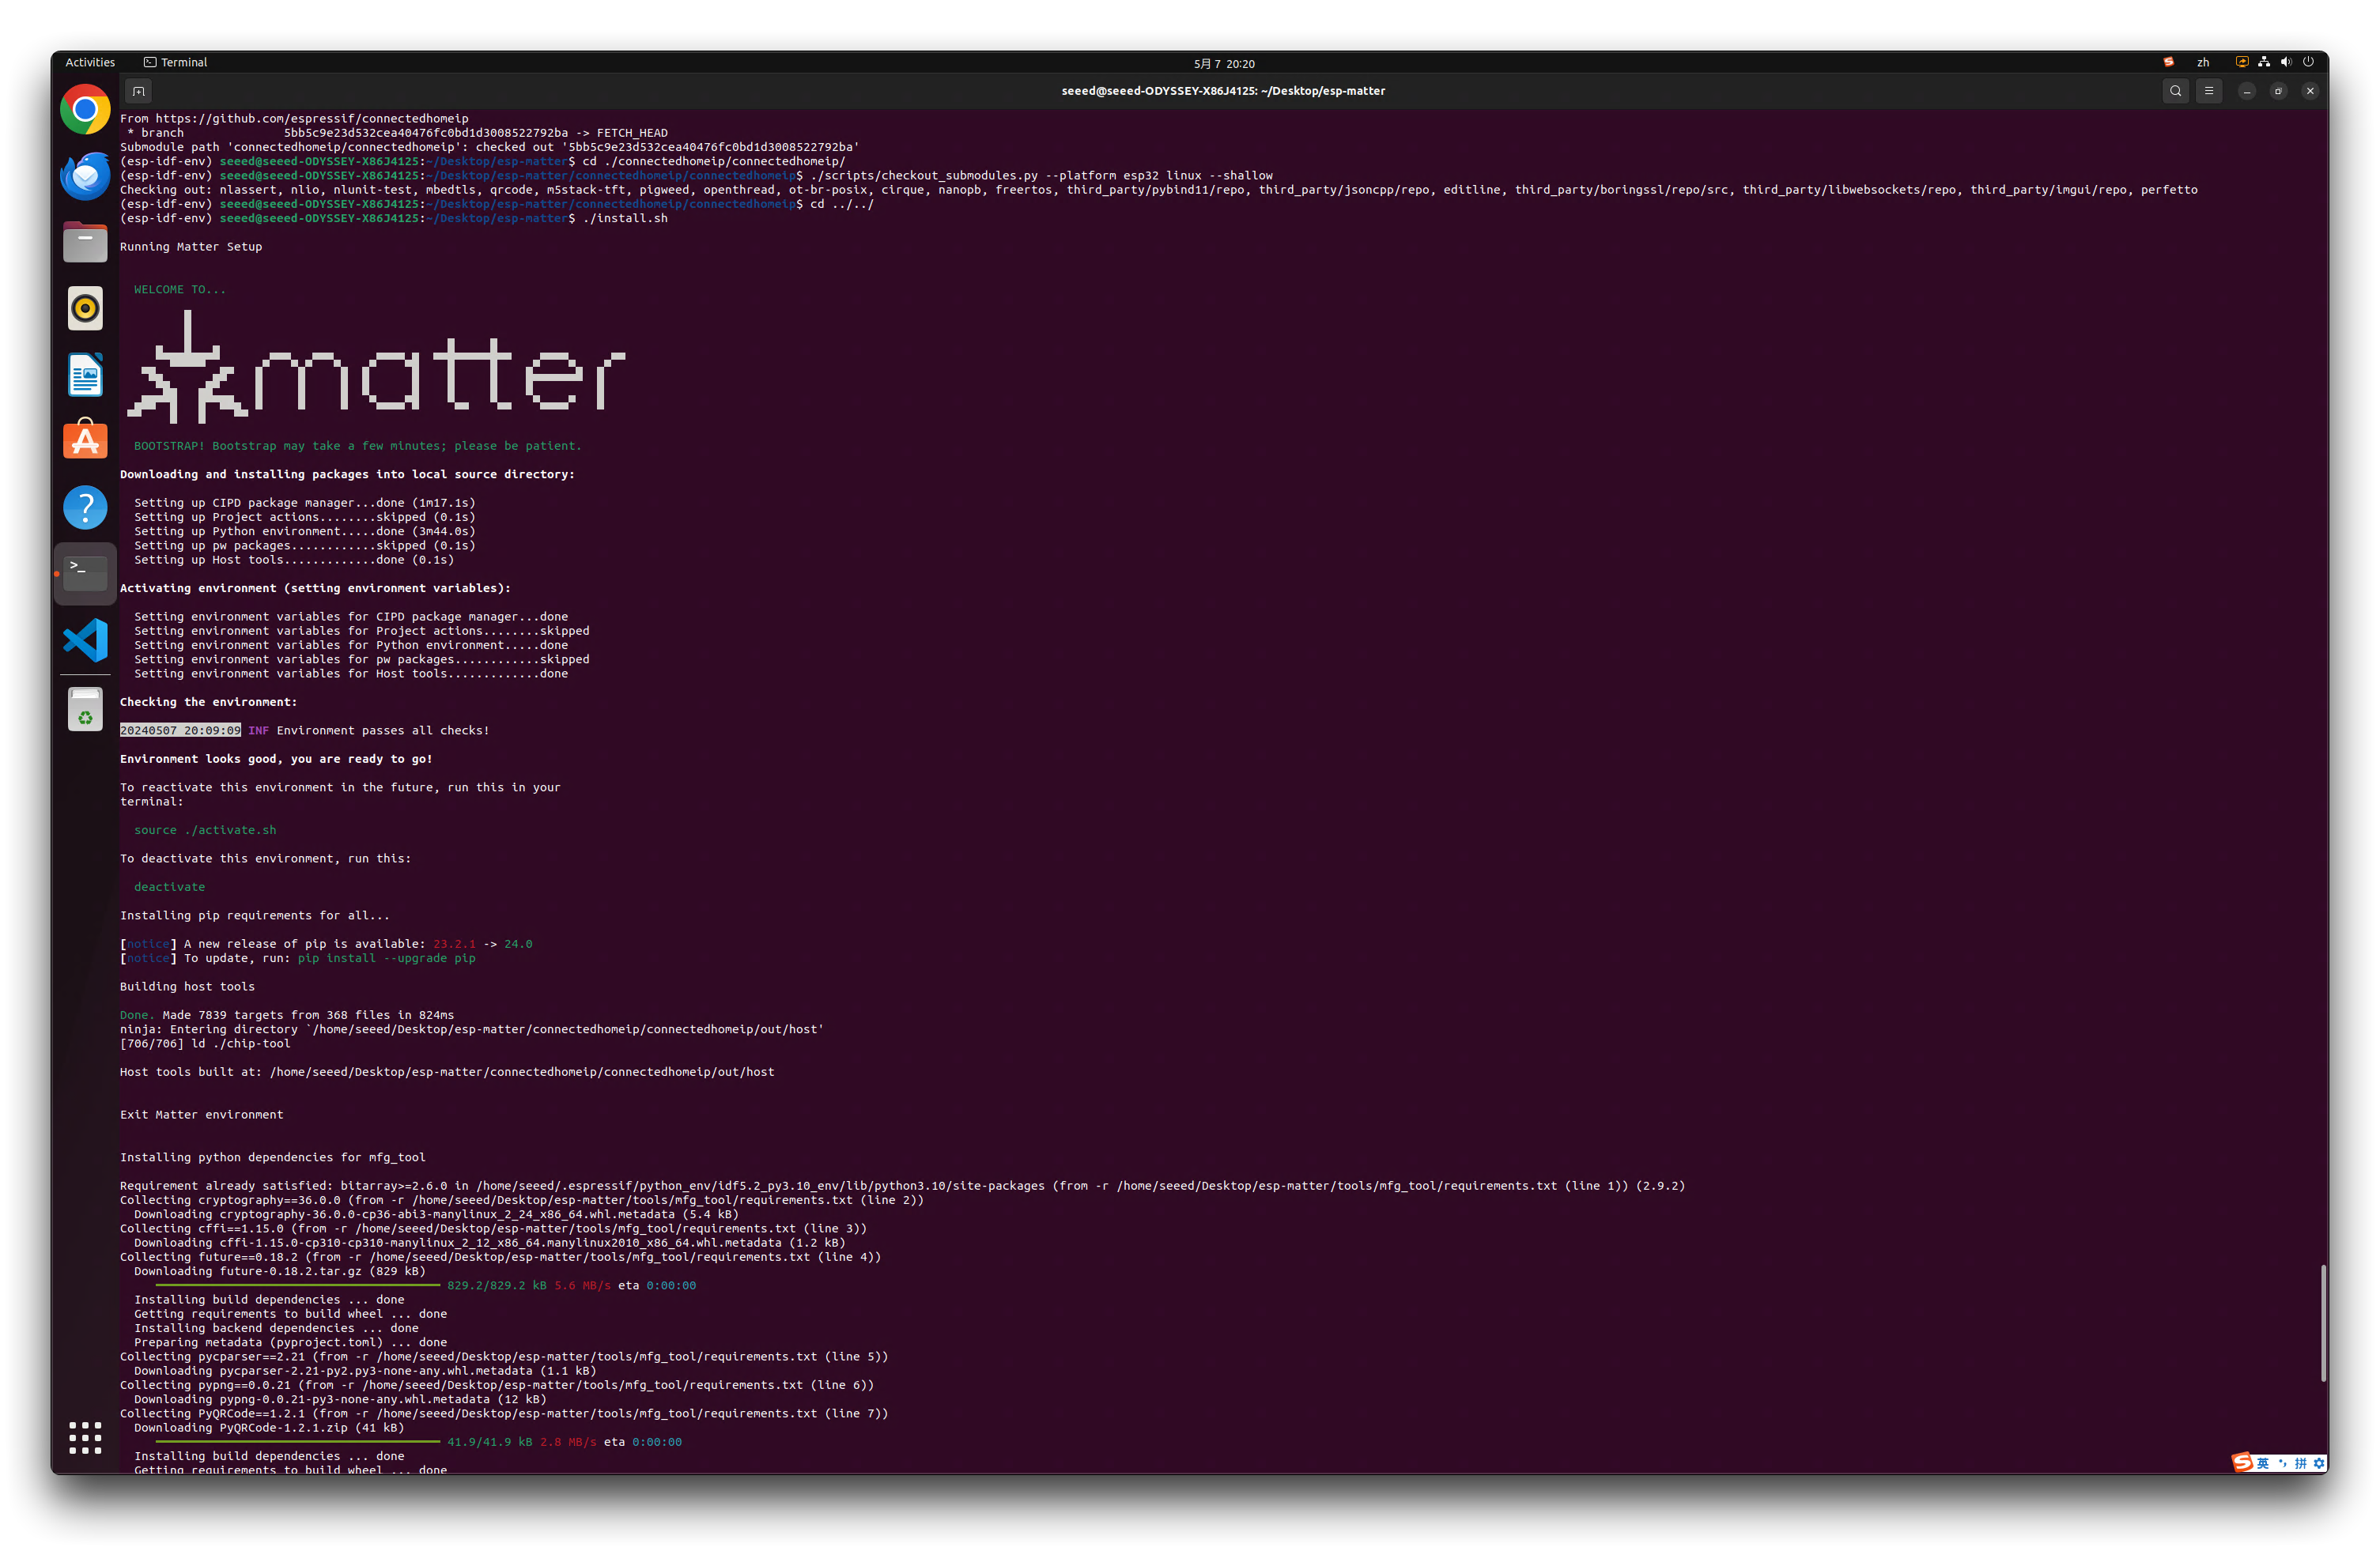The width and height of the screenshot is (2380, 1551).
Task: Click the green "source ./activate.sh" command
Action: tap(205, 830)
